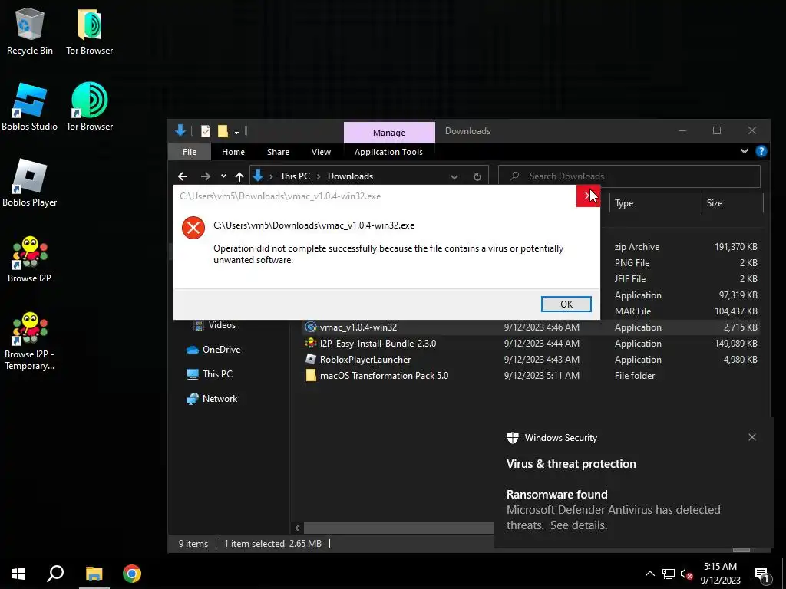
Task: Launch Google Chrome from the taskbar
Action: point(132,574)
